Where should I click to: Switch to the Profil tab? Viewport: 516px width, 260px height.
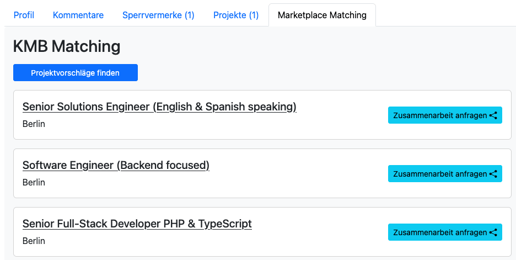24,15
